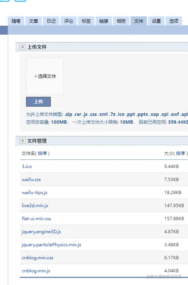
Task: Click the 6.17KB size value
Action: (x=172, y=258)
